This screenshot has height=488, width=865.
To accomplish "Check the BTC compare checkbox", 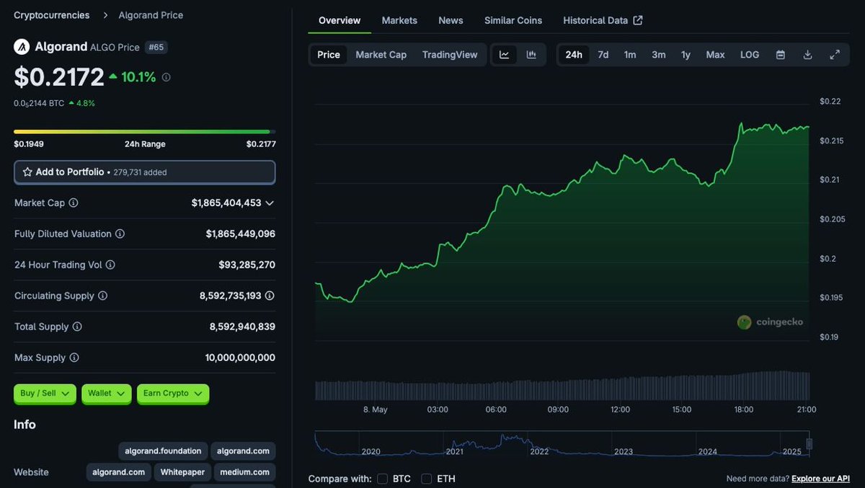I will (x=382, y=479).
